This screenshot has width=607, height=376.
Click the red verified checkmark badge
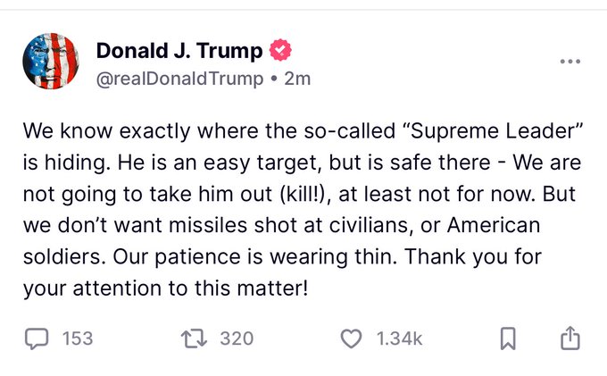[x=281, y=52]
